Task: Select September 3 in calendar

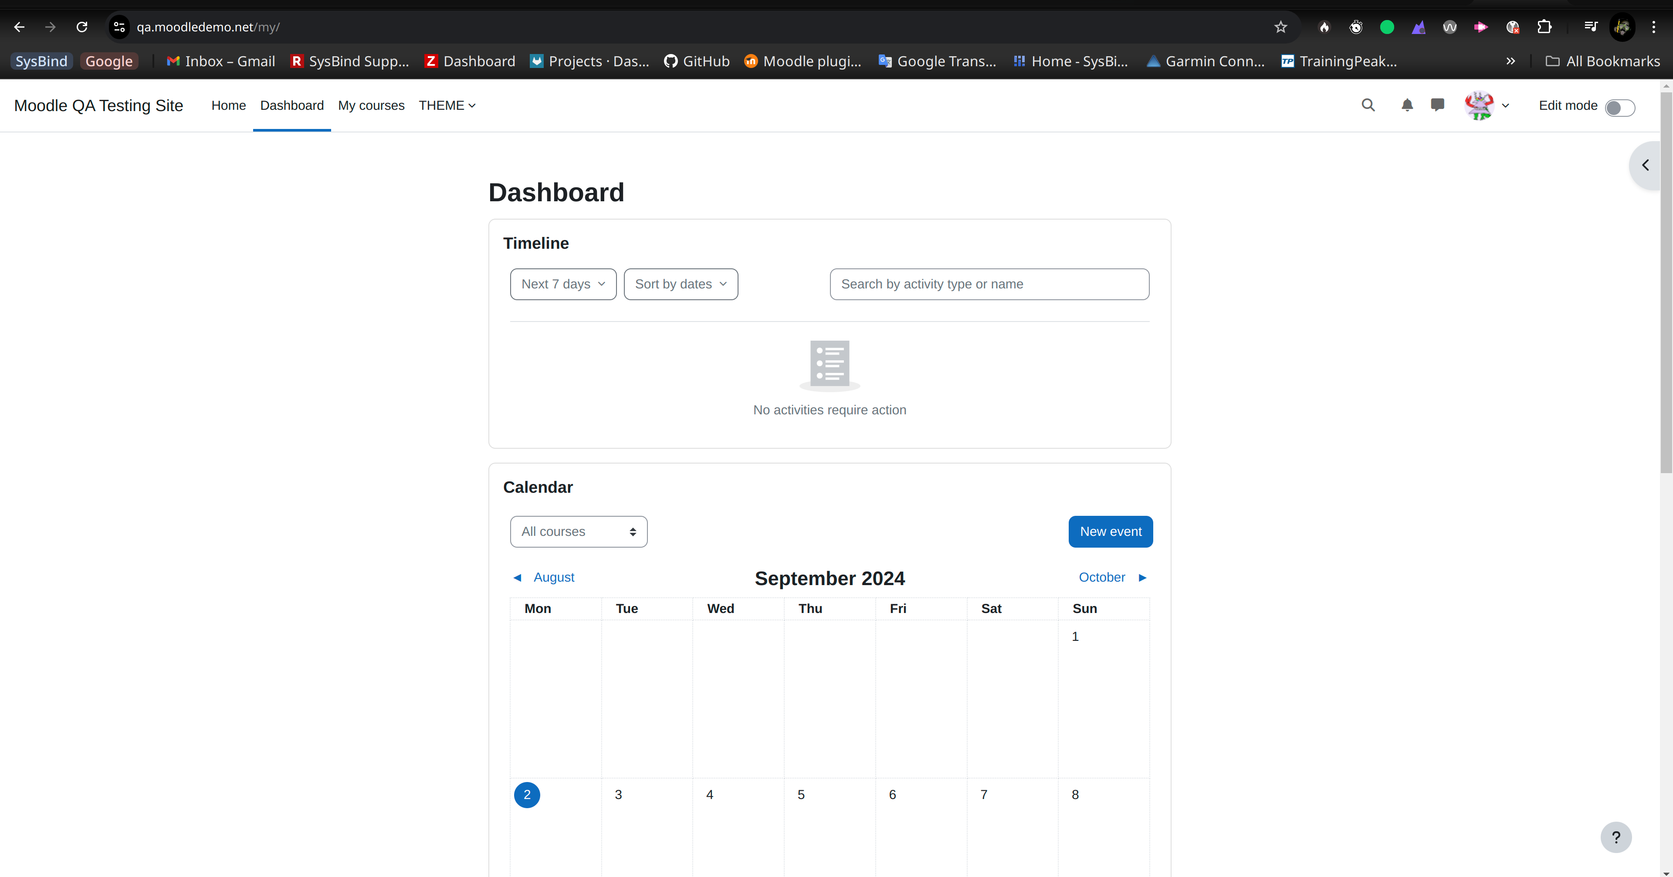Action: tap(618, 795)
